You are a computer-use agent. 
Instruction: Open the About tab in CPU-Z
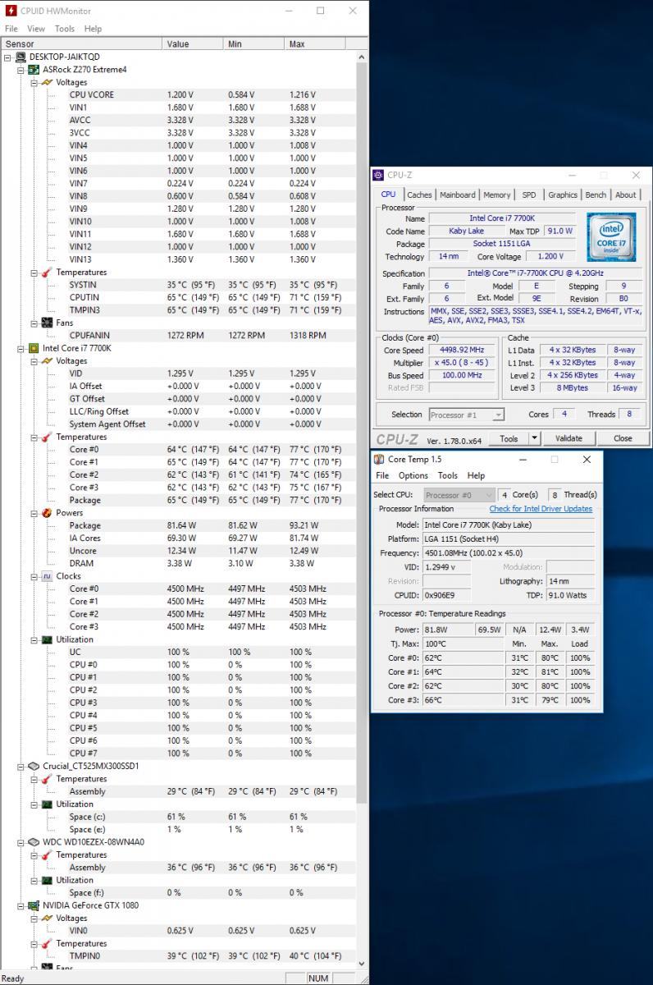(626, 195)
